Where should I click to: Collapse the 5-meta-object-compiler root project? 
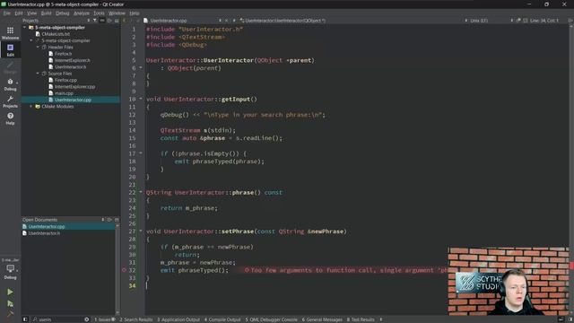click(25, 28)
